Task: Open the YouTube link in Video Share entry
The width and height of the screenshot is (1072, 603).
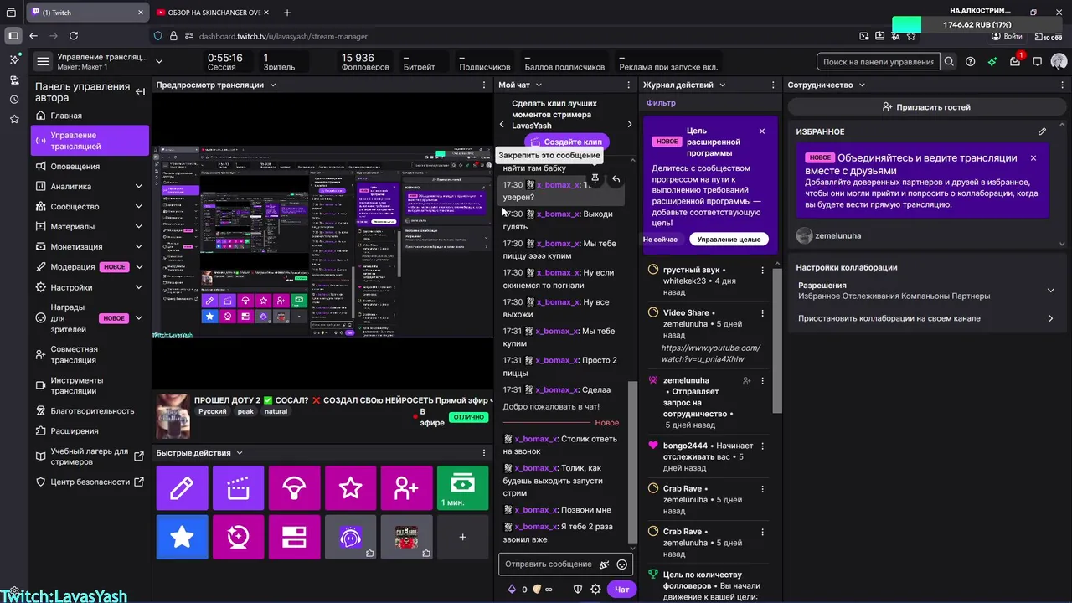Action: [711, 353]
